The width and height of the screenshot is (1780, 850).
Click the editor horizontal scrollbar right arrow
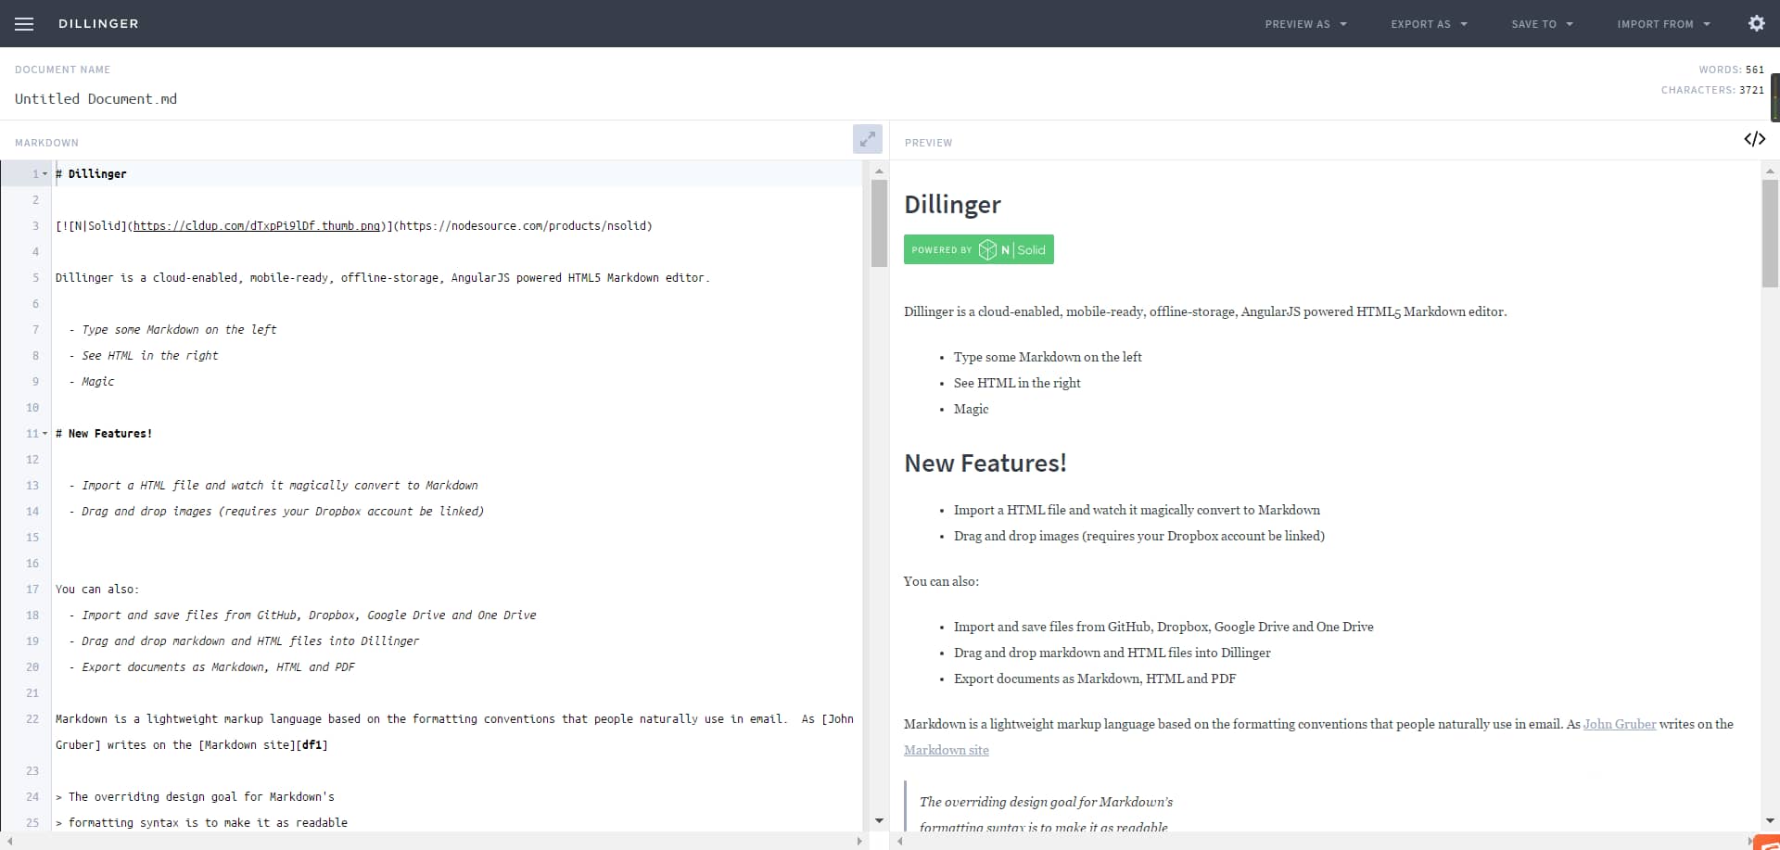point(859,841)
